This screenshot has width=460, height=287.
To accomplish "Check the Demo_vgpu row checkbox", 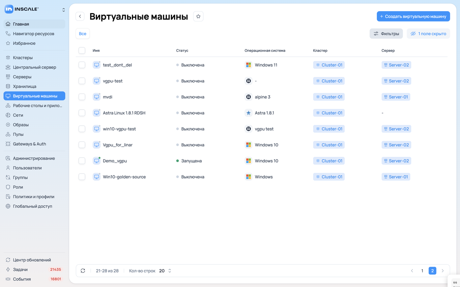I will pos(82,161).
